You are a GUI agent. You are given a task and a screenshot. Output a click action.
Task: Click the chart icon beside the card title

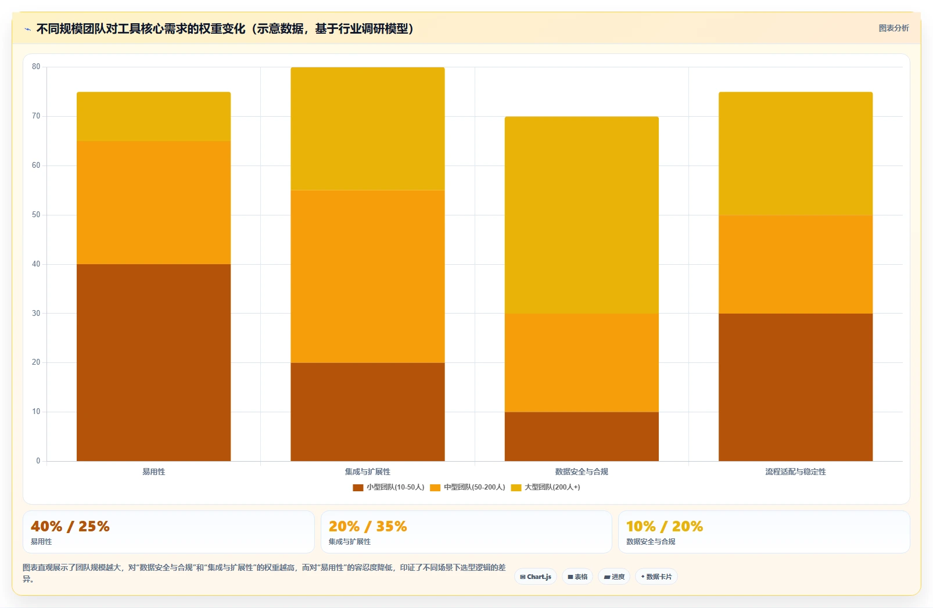coord(27,29)
